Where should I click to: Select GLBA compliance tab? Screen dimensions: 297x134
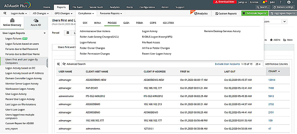click(x=126, y=23)
